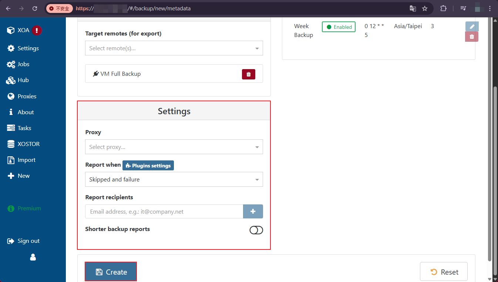498x282 pixels.
Task: Click the Hub cubes icon
Action: 11,80
